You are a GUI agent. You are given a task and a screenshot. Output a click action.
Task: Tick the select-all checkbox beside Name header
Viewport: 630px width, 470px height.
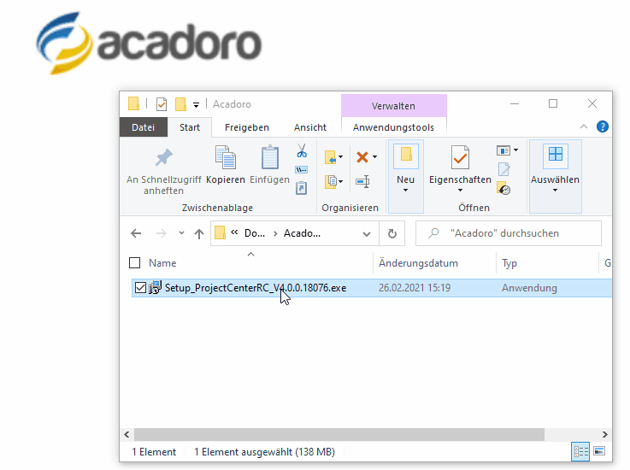[x=134, y=263]
